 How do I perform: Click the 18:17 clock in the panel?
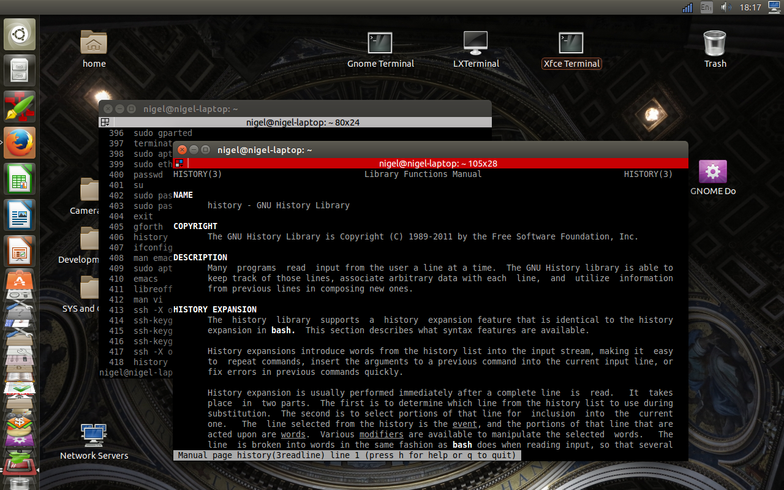pos(750,7)
